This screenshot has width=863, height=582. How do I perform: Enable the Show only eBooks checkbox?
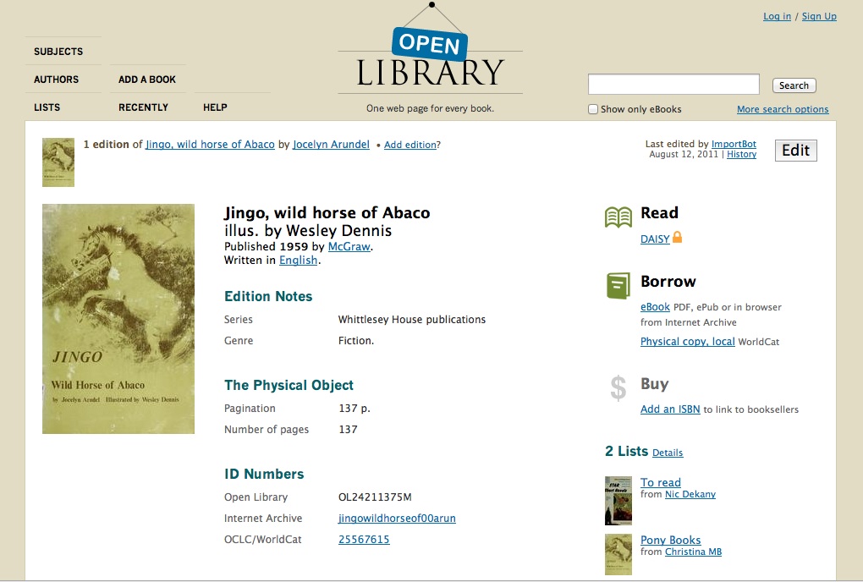tap(593, 109)
